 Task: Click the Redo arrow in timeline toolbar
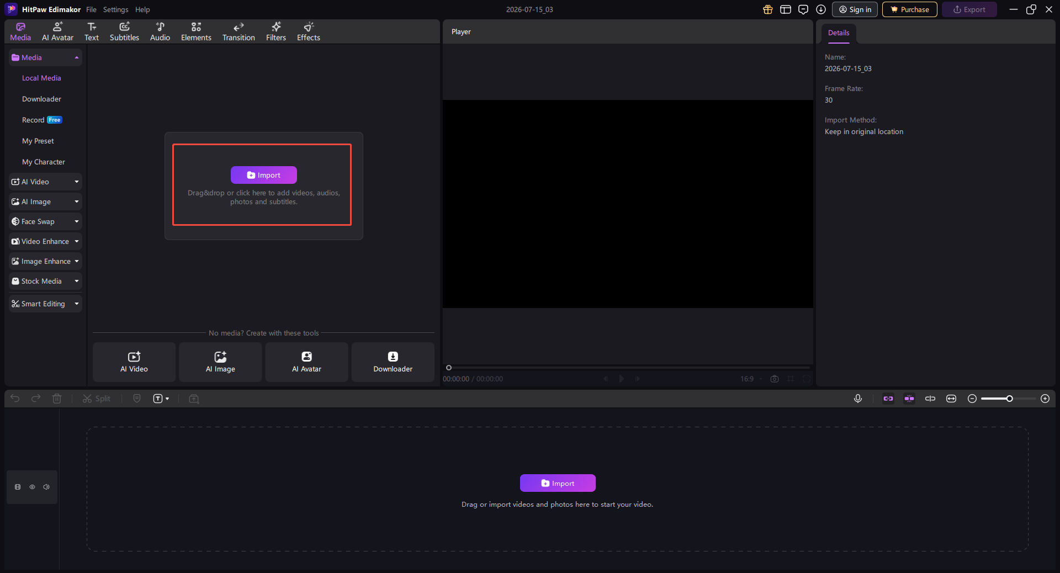36,399
